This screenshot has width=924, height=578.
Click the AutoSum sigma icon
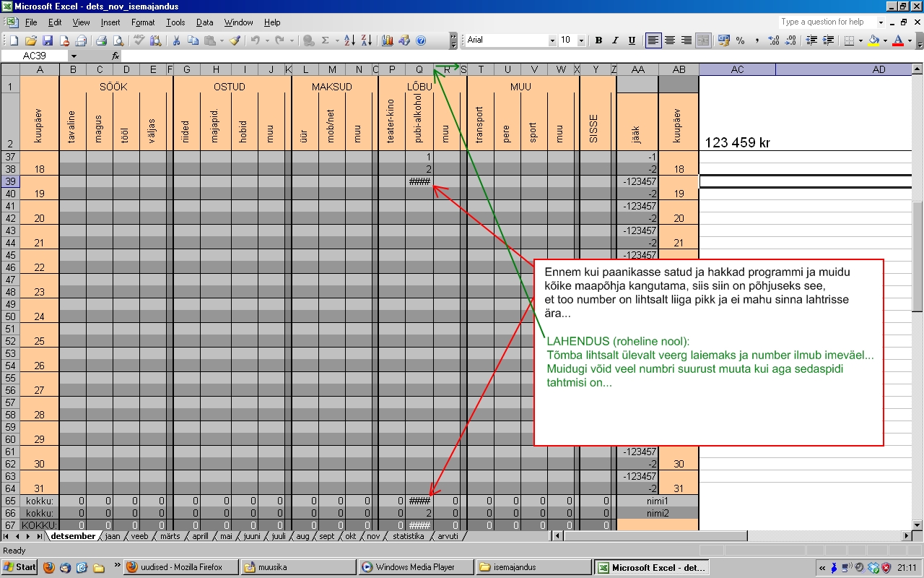326,40
